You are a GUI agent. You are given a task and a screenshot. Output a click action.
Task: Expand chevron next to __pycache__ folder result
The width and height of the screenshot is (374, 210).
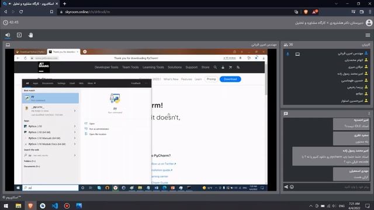coord(75,111)
